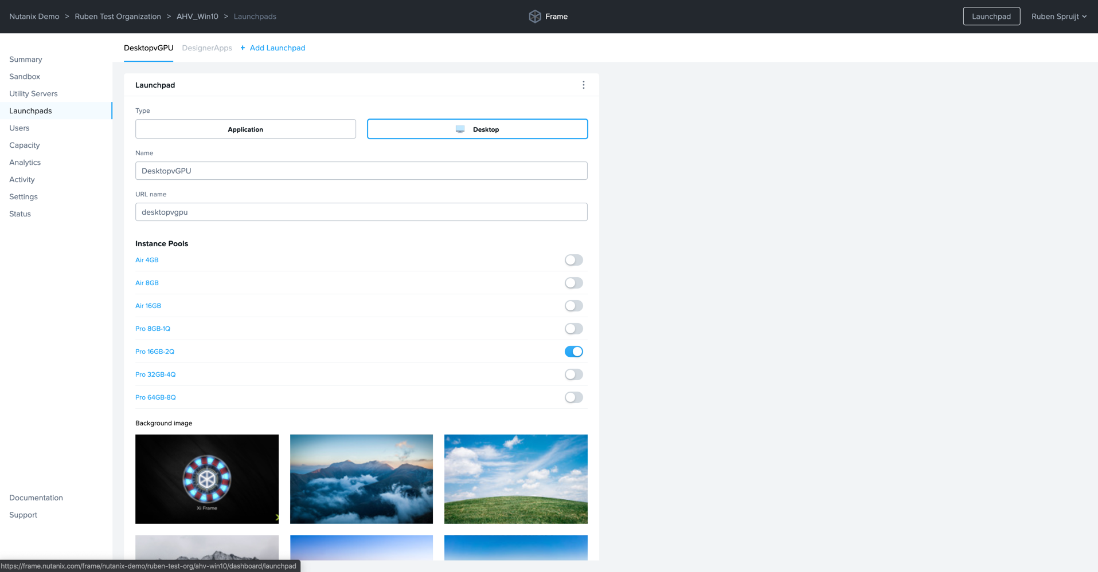Select the Application type button

pos(245,129)
